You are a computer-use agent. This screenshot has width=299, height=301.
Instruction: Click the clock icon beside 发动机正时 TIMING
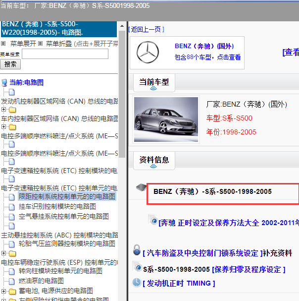click(x=137, y=282)
